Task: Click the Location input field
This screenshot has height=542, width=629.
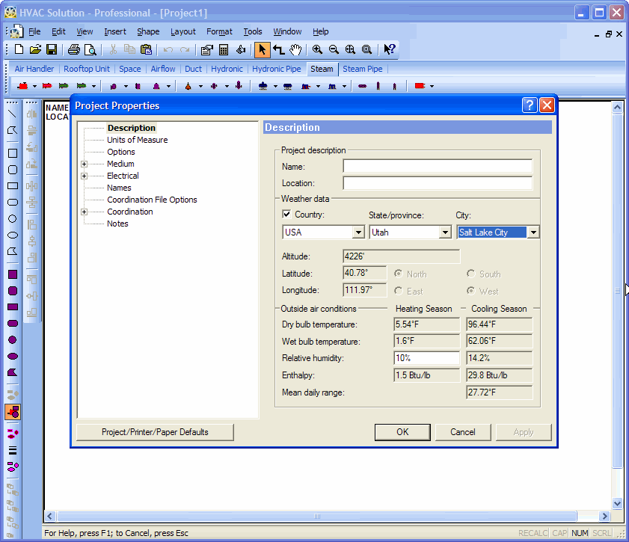Action: tap(438, 183)
